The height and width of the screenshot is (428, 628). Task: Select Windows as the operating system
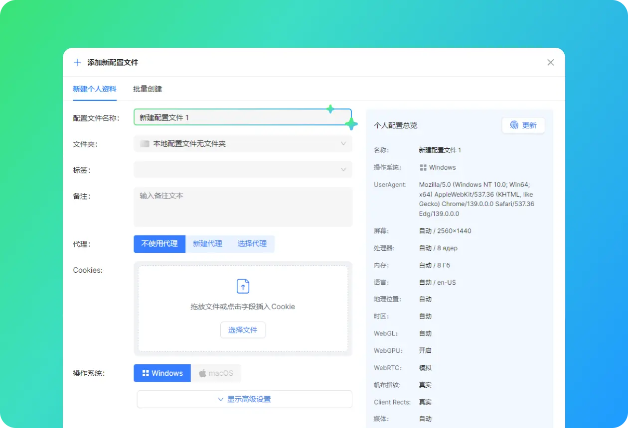pos(162,373)
